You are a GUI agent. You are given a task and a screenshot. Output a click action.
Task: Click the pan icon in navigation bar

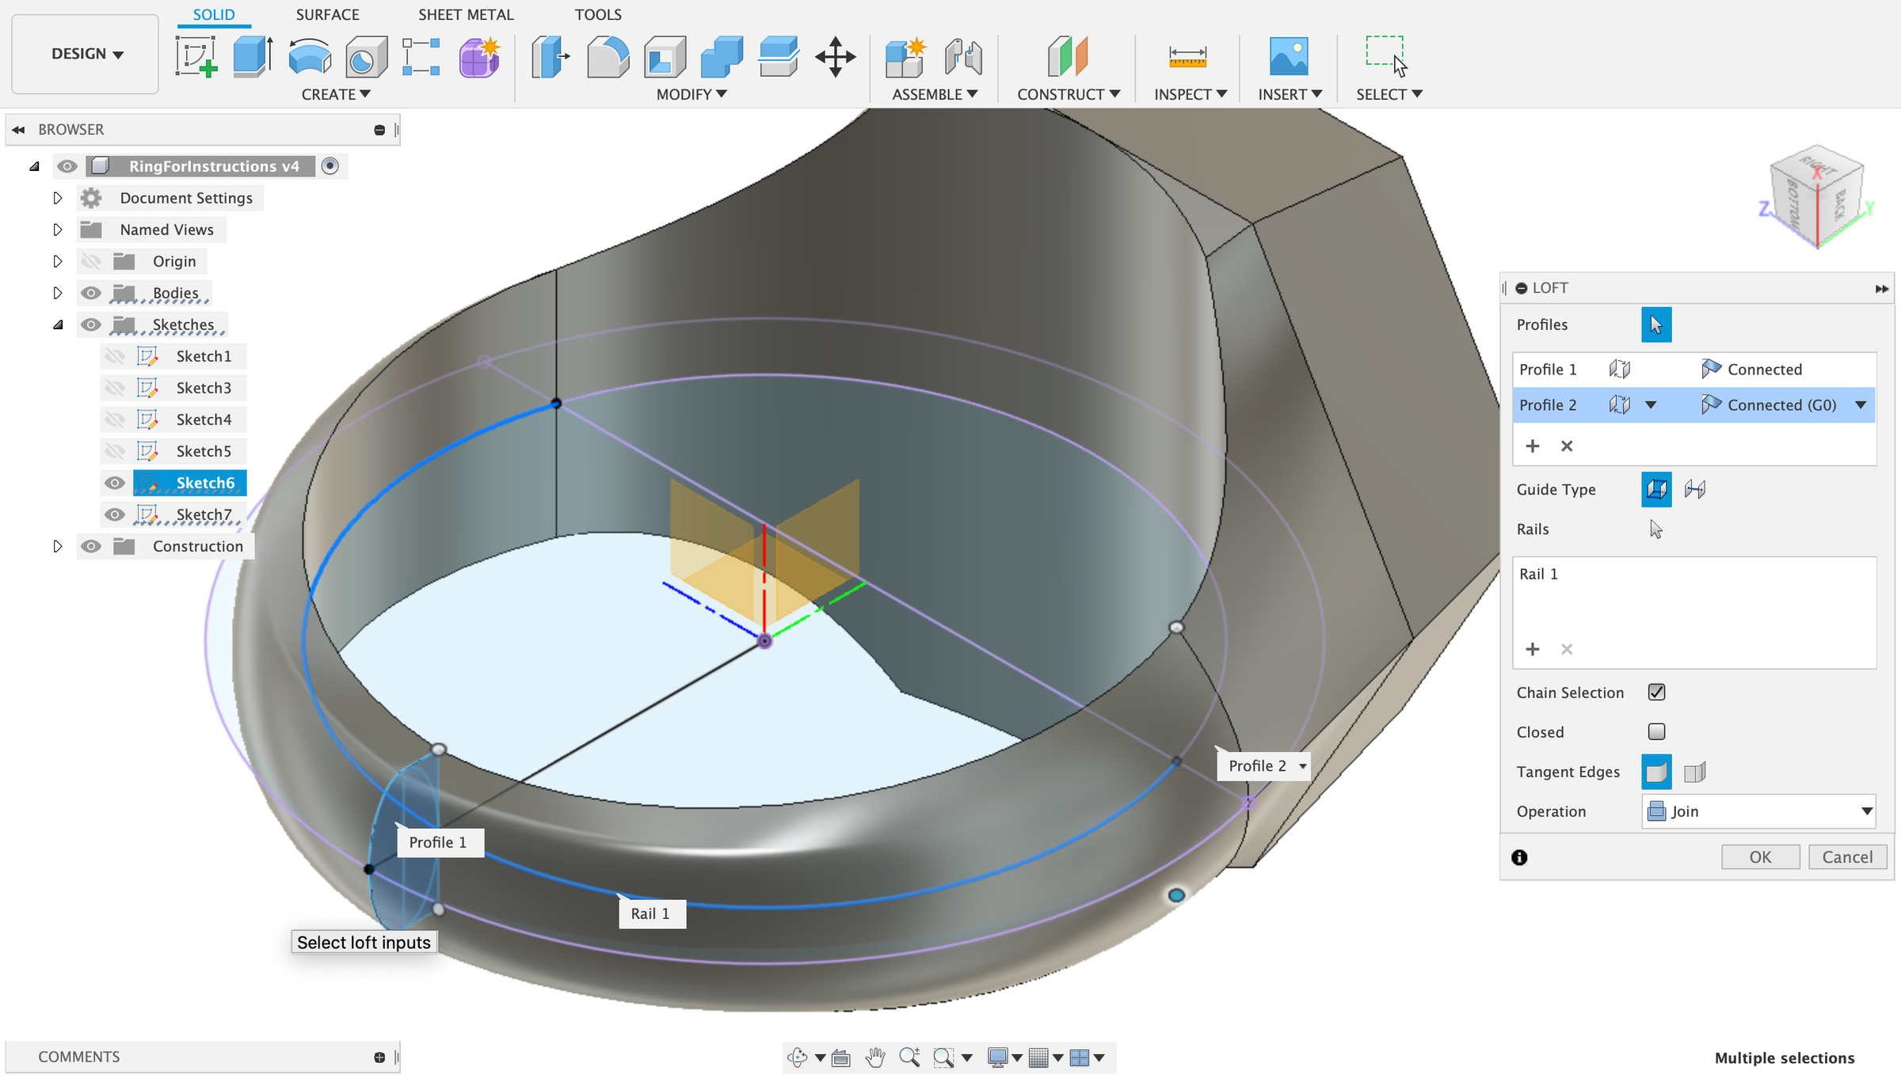[875, 1057]
